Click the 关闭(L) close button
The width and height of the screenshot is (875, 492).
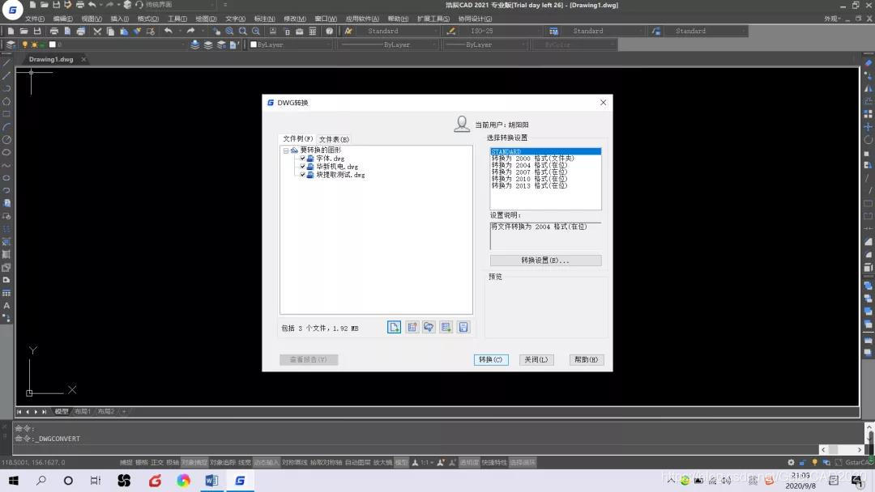(x=536, y=360)
